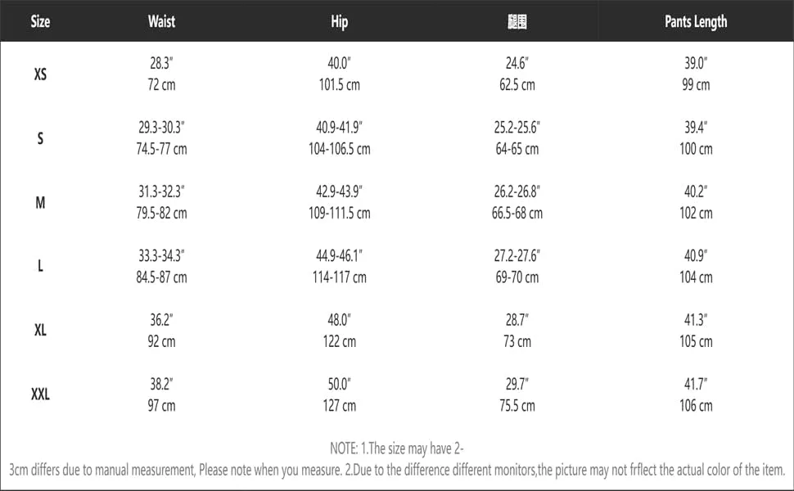794x491 pixels.
Task: Click the 104 cm pants length cell
Action: tap(696, 277)
